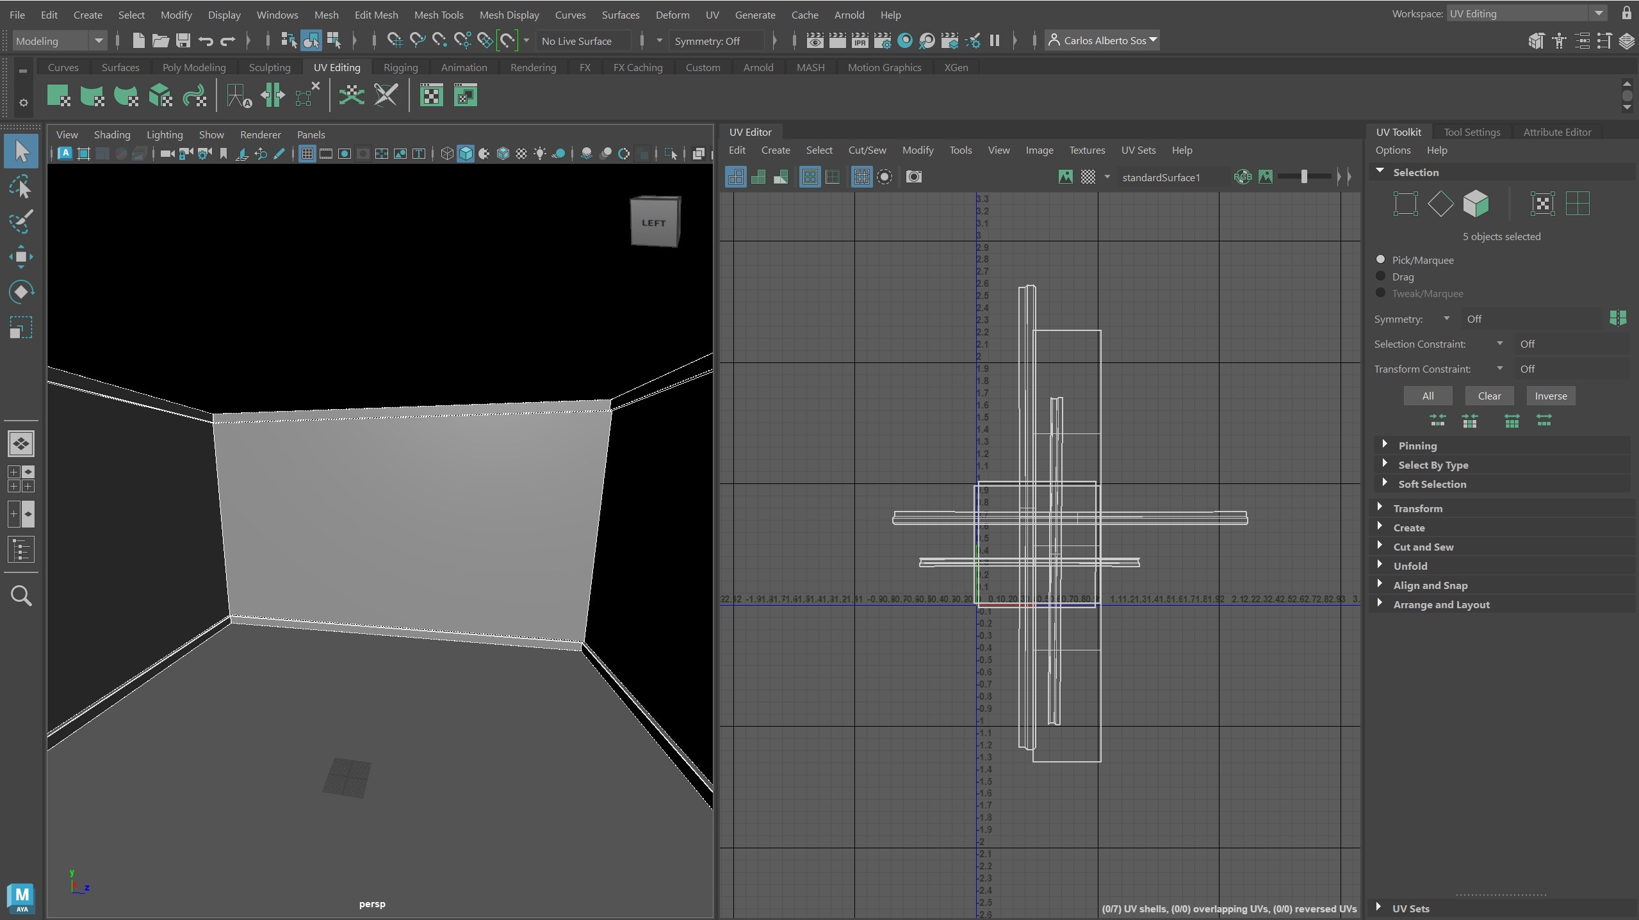This screenshot has width=1639, height=920.
Task: Switch to the Poly Modeling shelf tab
Action: click(x=194, y=67)
